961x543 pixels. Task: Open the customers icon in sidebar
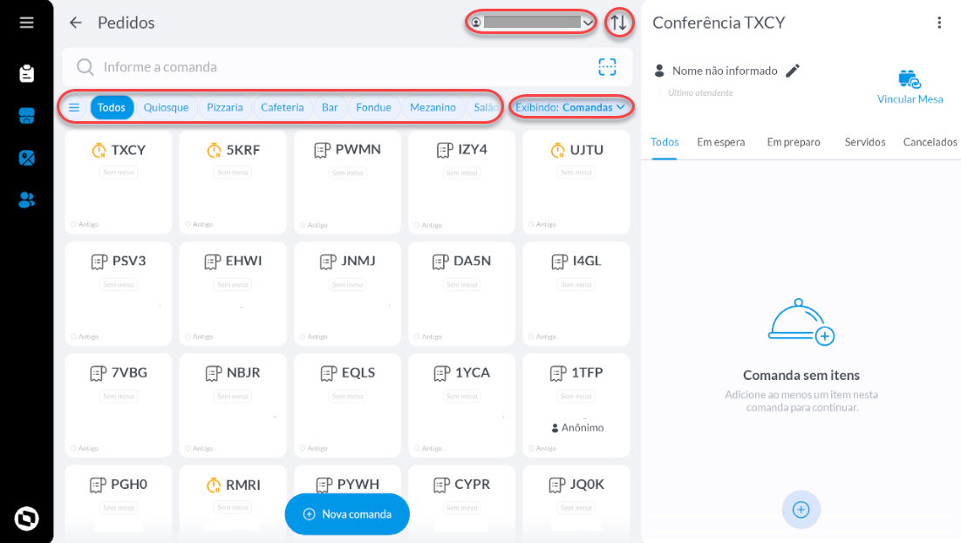click(x=26, y=200)
